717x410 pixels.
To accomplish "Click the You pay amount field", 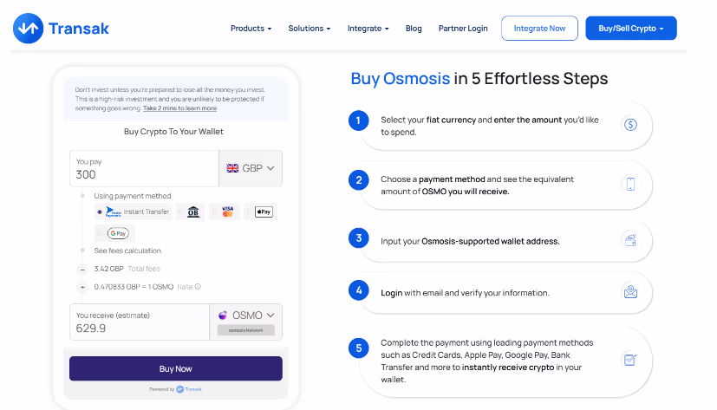I will click(143, 174).
